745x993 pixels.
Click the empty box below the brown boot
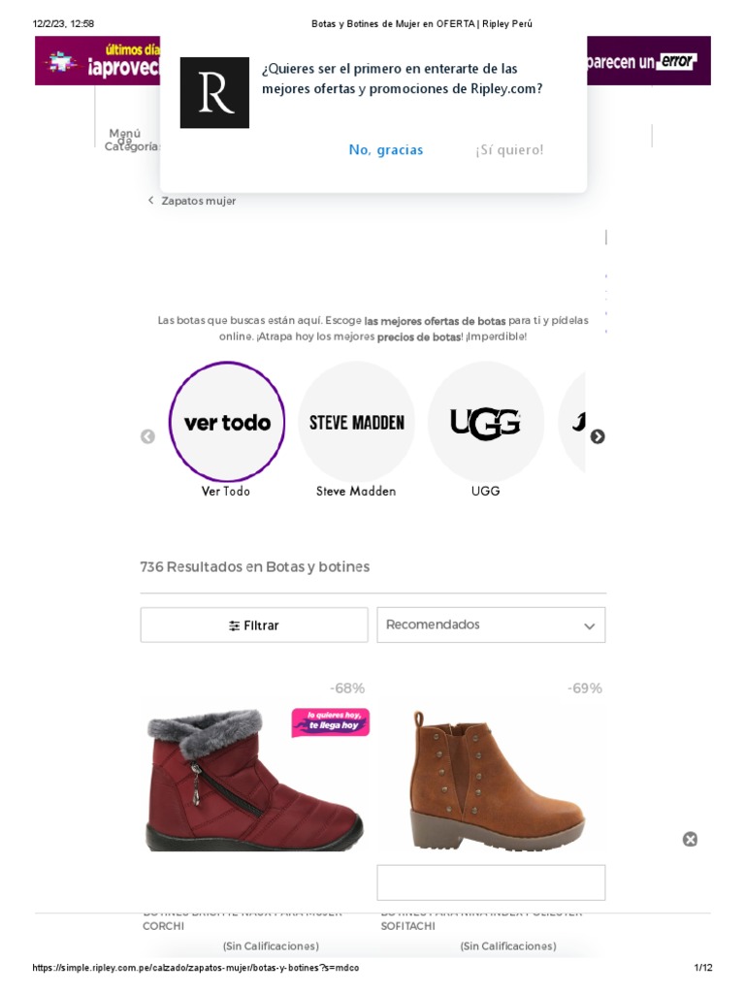[x=491, y=882]
